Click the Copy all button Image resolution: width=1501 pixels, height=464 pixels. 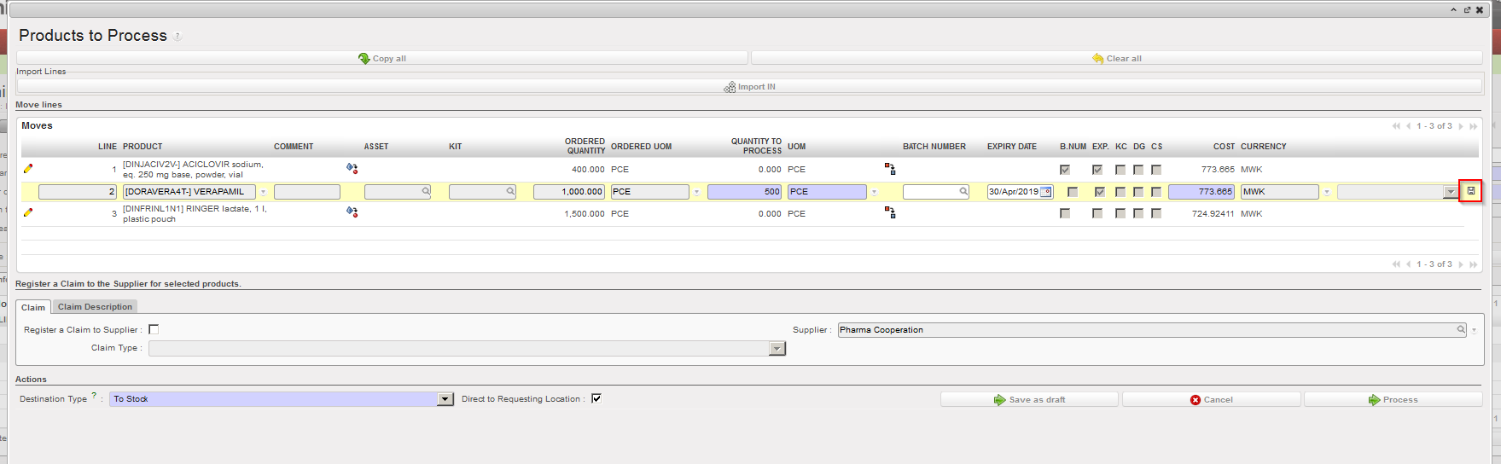tap(382, 58)
